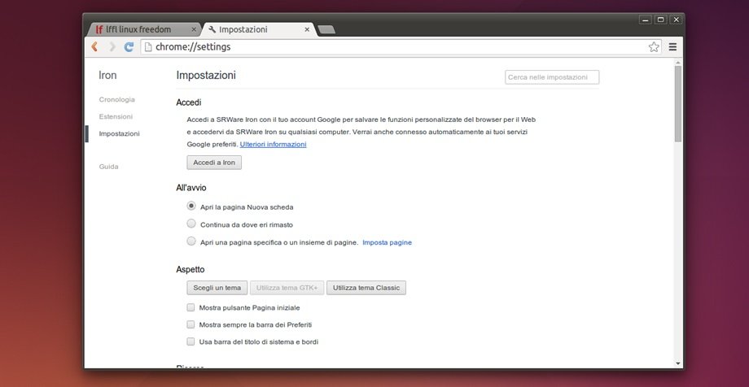The image size is (749, 387).
Task: Maximize the Iron browser window
Action: [660, 20]
